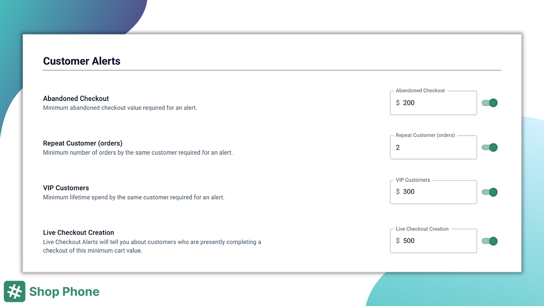Disable the Live Checkout Creation switch

(x=489, y=241)
